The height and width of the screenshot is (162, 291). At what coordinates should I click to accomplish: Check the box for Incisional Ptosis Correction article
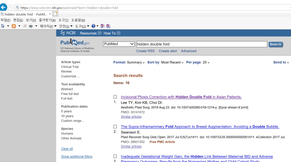click(115, 97)
